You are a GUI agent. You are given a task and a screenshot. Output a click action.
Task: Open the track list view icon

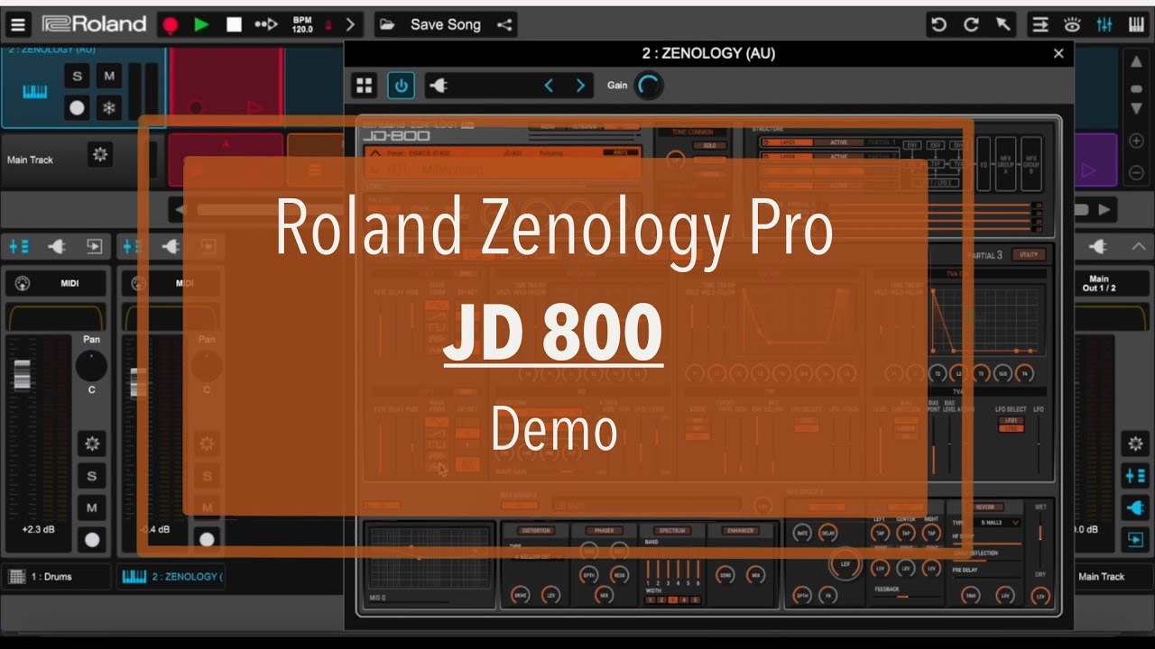click(x=1040, y=24)
